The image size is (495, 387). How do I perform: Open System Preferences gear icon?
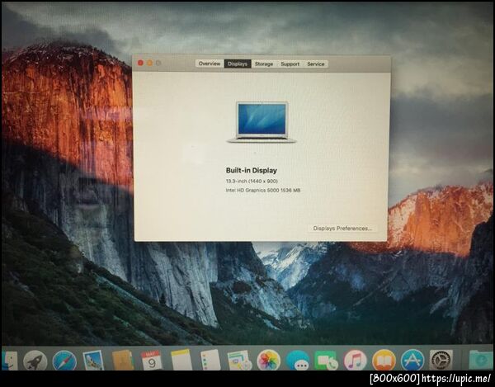pos(441,360)
